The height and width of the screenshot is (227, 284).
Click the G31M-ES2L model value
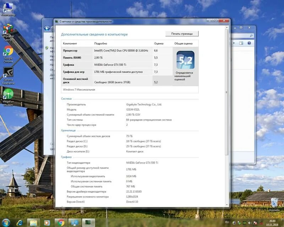click(x=133, y=110)
